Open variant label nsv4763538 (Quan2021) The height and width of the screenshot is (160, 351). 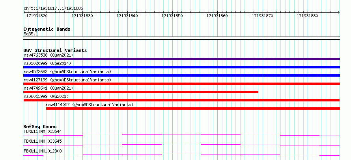[x=49, y=55]
